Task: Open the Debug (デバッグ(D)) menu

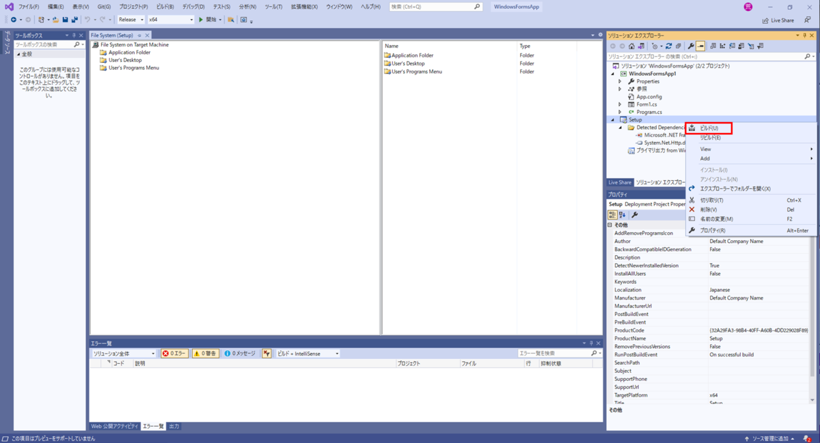Action: pos(193,6)
